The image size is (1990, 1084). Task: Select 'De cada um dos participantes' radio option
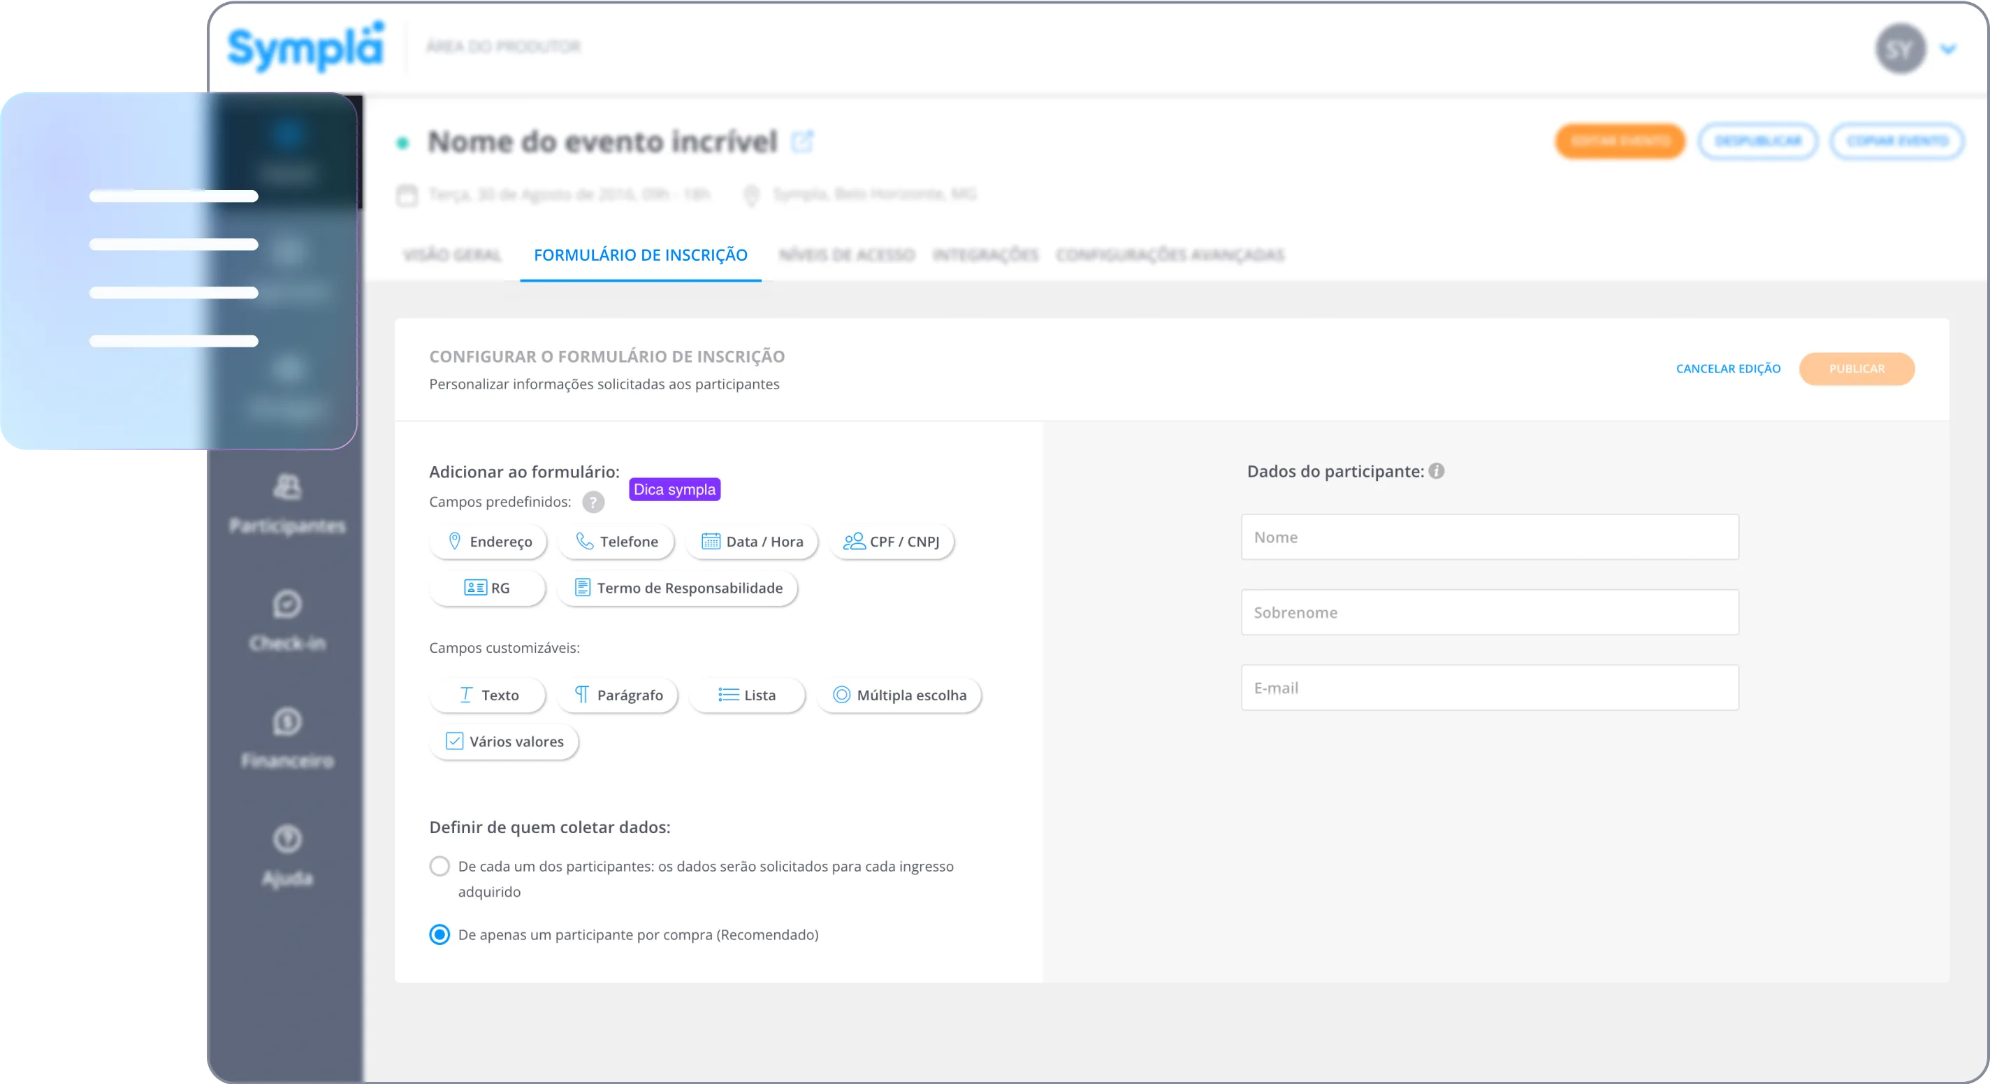(x=440, y=866)
